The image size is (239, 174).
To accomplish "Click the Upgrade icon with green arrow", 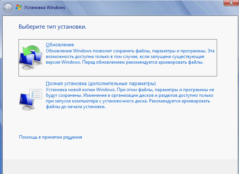I will [x=31, y=58].
